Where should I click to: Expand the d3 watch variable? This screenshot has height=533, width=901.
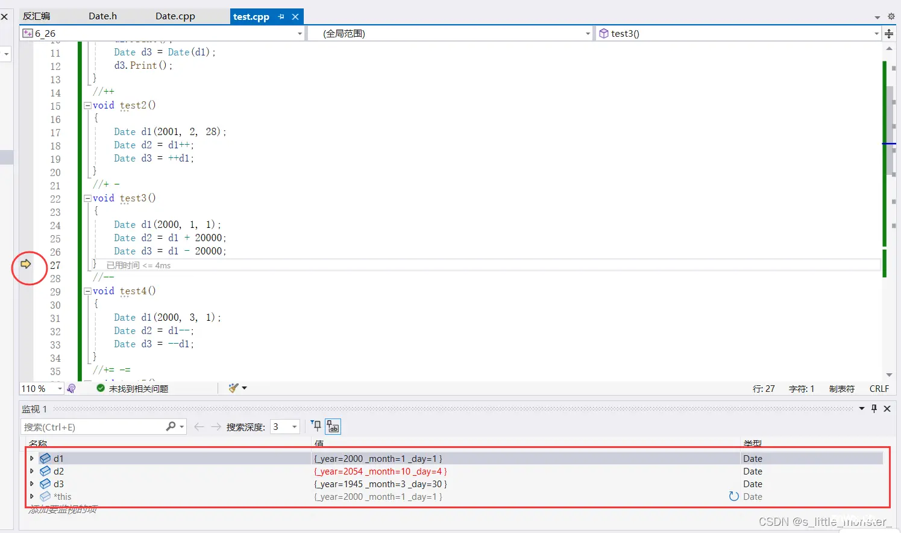(x=32, y=484)
